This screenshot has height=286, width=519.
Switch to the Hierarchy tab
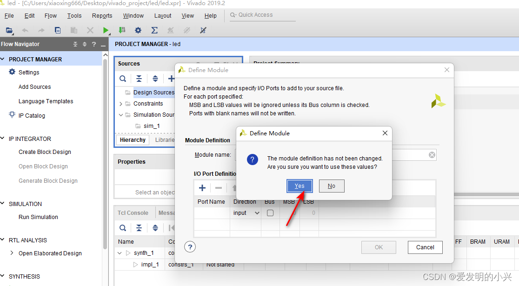pos(133,140)
